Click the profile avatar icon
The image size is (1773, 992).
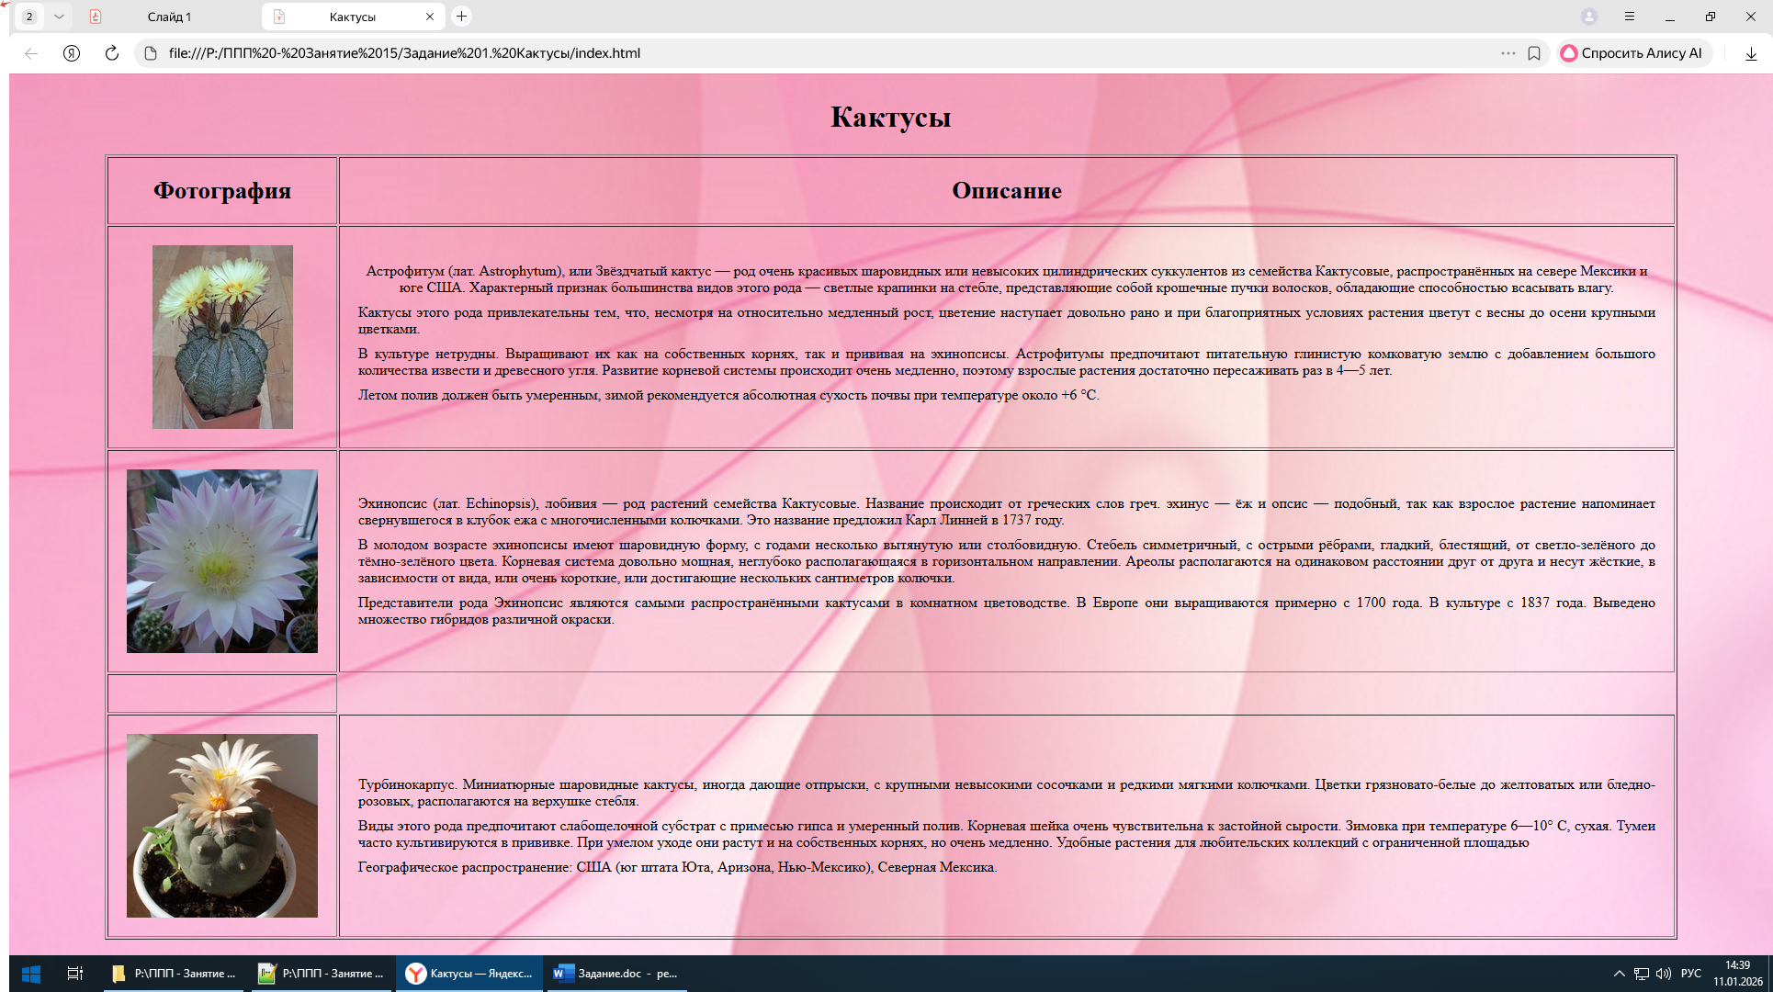point(1589,17)
